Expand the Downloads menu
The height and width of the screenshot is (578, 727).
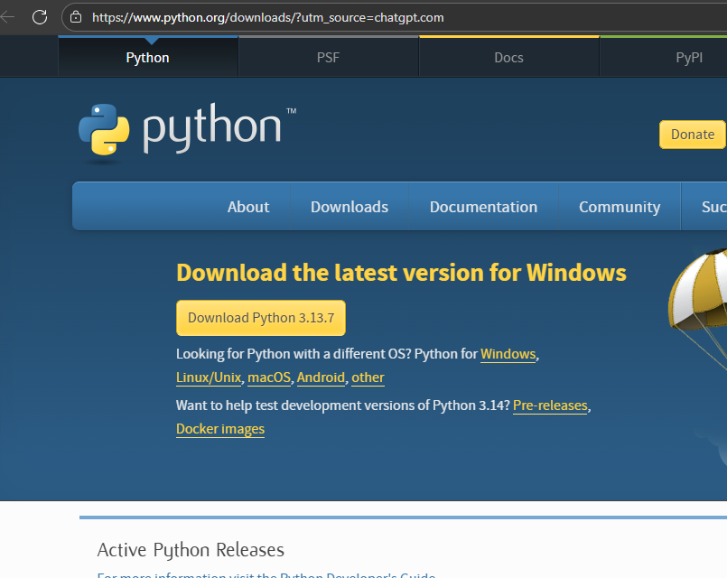pos(350,207)
